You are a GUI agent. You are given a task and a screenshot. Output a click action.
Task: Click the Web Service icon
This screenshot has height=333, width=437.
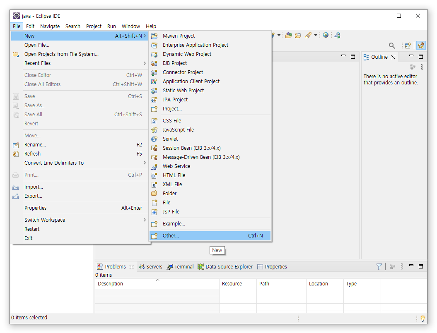click(154, 166)
